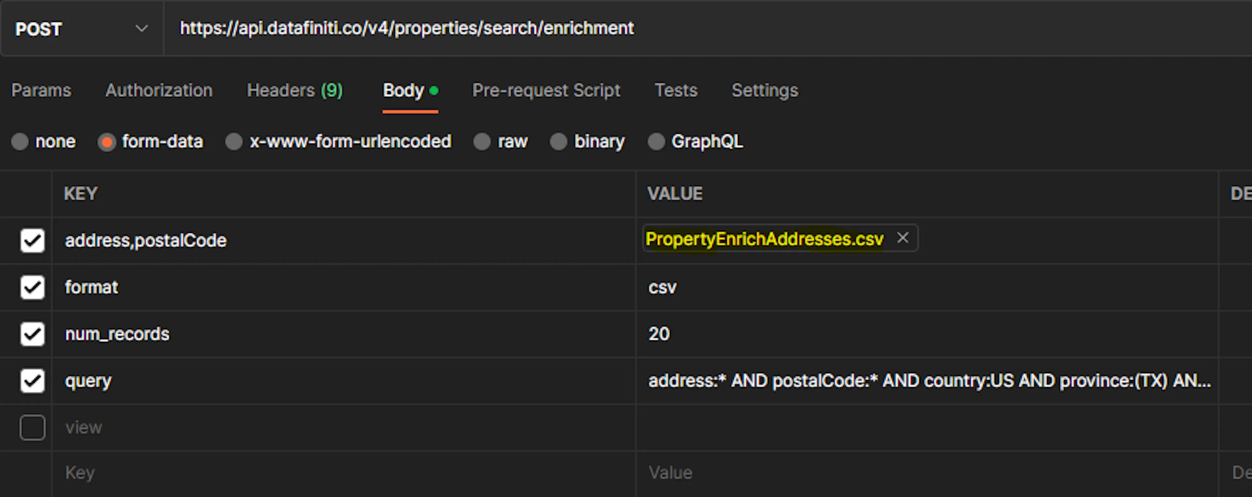View the Tests tab
This screenshot has width=1252, height=497.
[676, 90]
